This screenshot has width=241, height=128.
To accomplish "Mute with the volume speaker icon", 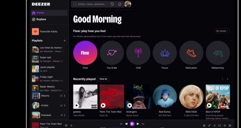I will tap(225, 125).
